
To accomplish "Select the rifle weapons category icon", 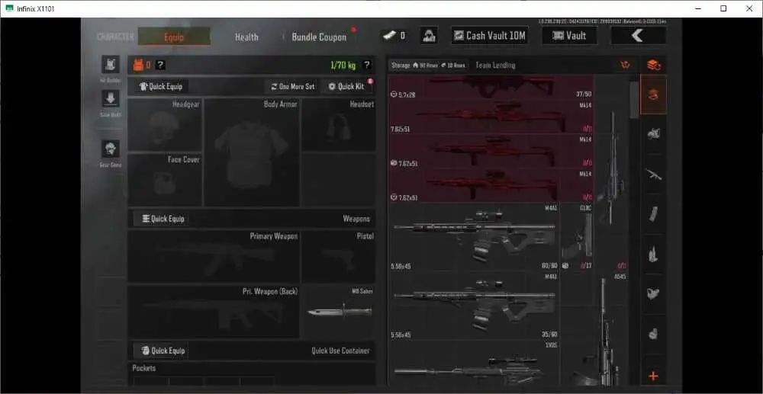I will pos(654,174).
